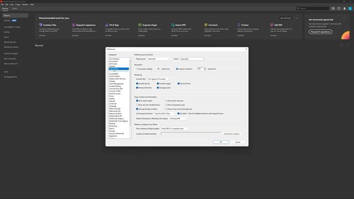354x199 pixels.
Task: Click the Request E-signatures tool icon
Action: tap(74, 25)
